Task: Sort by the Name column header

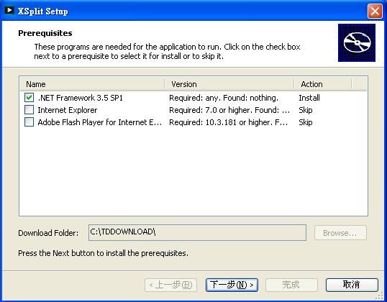Action: click(x=92, y=84)
